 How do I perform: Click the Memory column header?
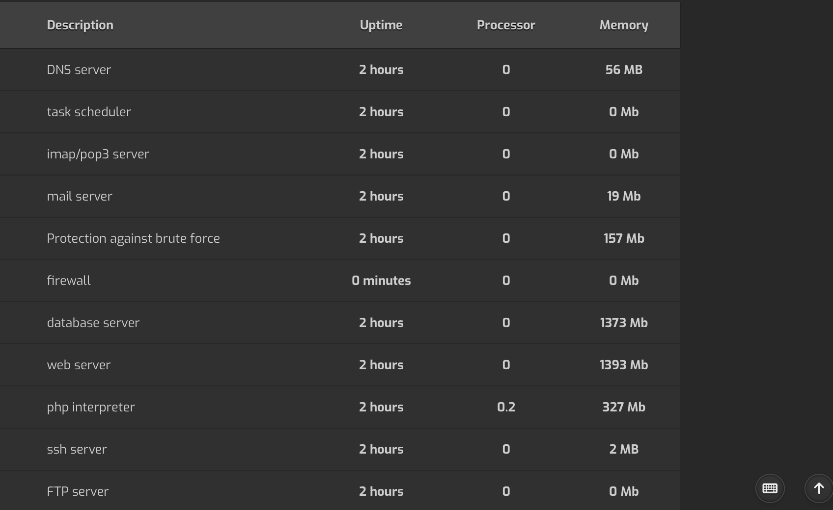click(x=623, y=25)
